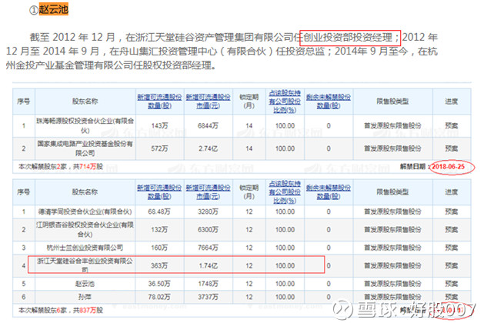
Task: Select the 572万 share count cell
Action: tap(159, 148)
